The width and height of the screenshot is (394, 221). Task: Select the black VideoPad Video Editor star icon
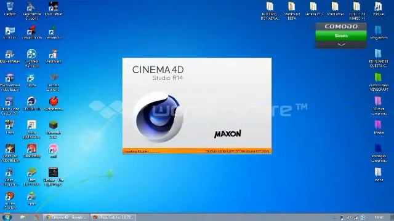(x=10, y=153)
